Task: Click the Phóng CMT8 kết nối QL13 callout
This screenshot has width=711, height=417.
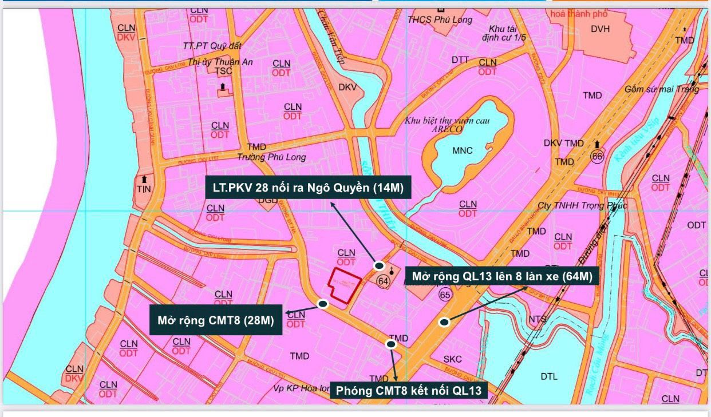Action: tap(411, 391)
